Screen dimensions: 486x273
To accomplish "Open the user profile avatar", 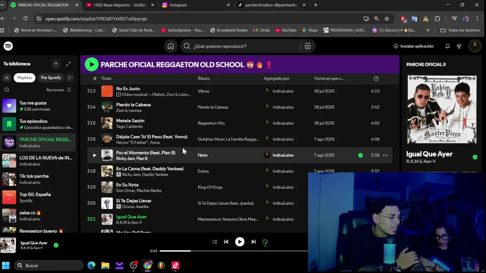I will (x=475, y=46).
